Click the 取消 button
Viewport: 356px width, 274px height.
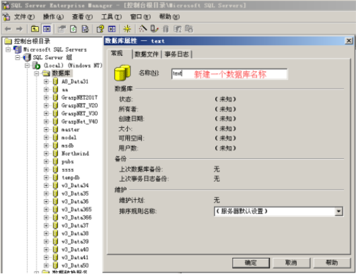point(291,263)
